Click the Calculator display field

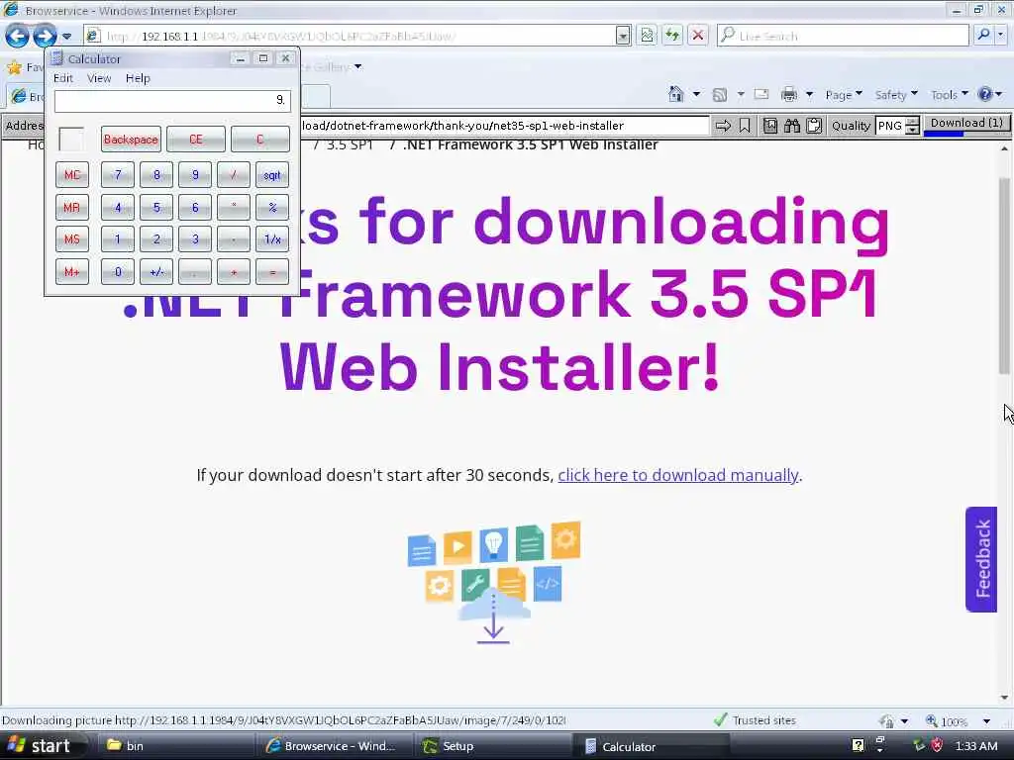(x=172, y=101)
